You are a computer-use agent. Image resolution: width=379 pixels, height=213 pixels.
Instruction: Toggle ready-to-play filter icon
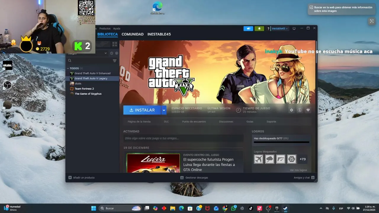[117, 53]
